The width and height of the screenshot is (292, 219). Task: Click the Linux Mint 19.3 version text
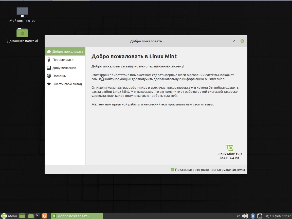(x=230, y=154)
